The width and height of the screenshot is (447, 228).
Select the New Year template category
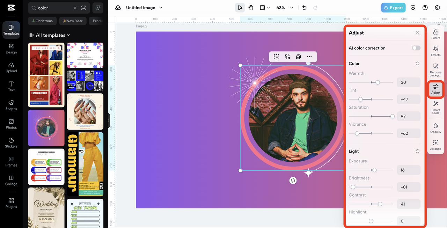pos(73,21)
